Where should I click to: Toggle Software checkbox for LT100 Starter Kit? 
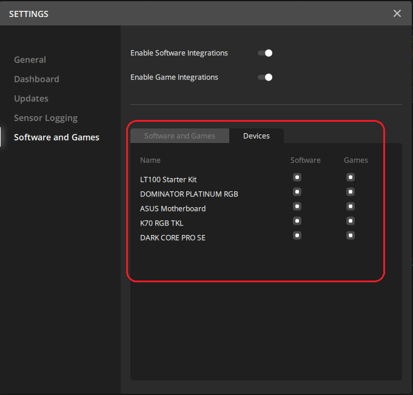297,178
